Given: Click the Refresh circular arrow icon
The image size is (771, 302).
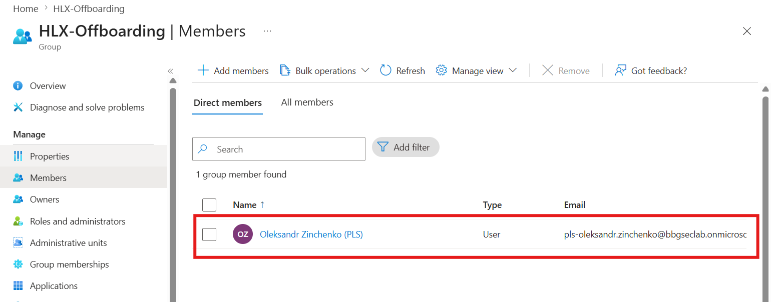Looking at the screenshot, I should pos(385,70).
